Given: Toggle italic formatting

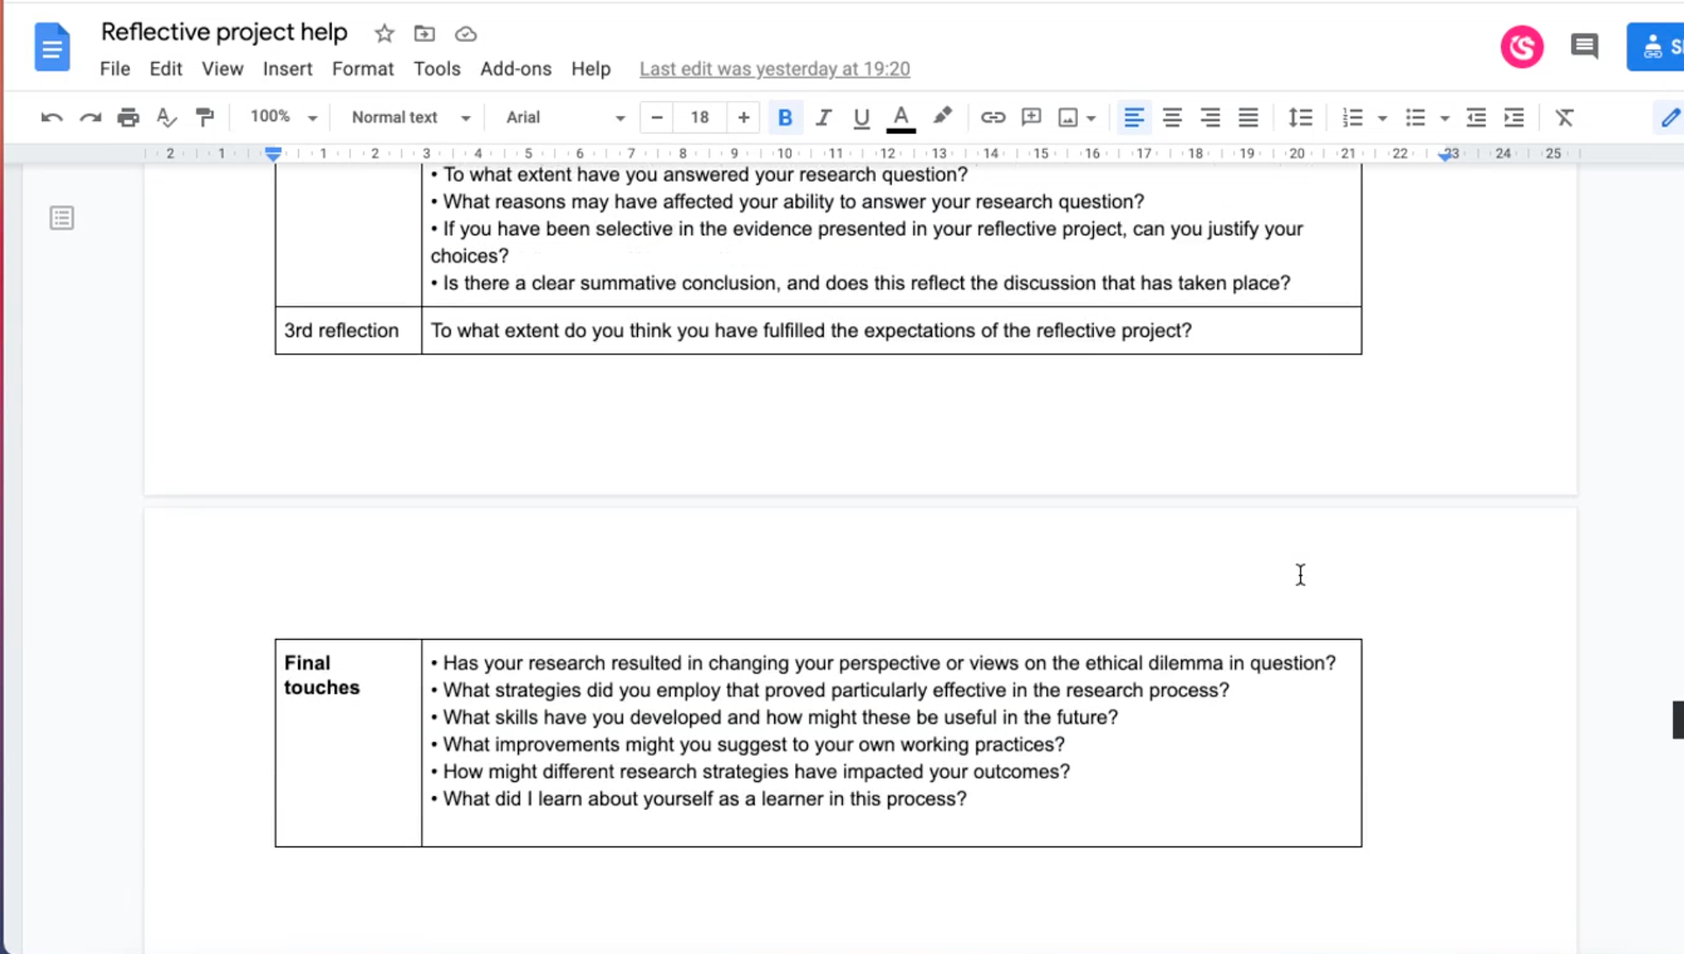Looking at the screenshot, I should coord(823,118).
